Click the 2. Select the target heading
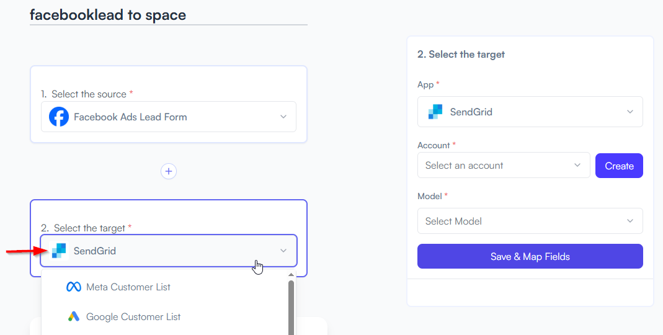The width and height of the screenshot is (663, 335). click(x=461, y=55)
